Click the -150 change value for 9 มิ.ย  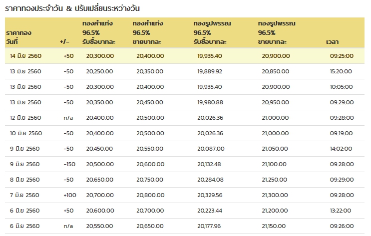pyautogui.click(x=69, y=164)
